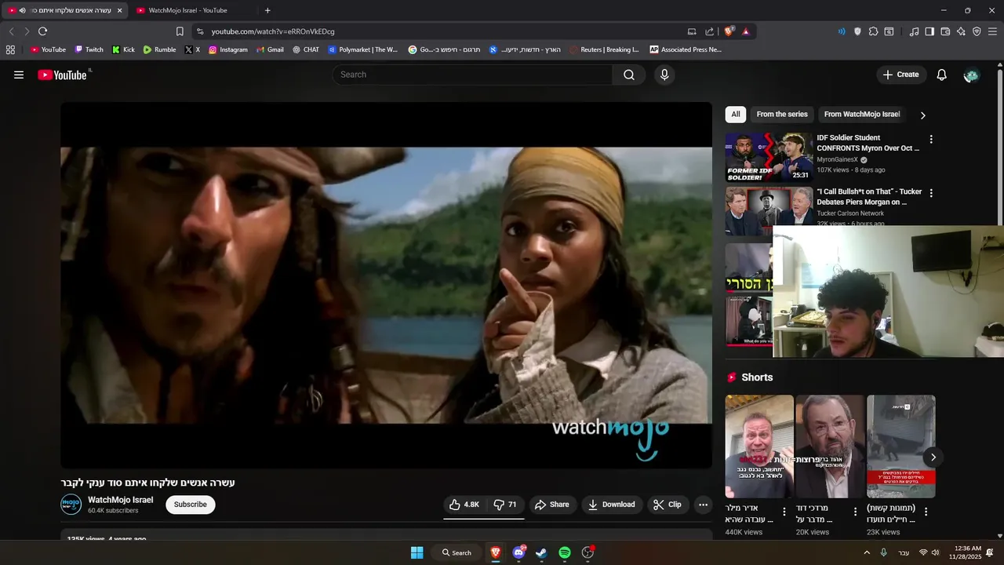Dislike the video (71)
This screenshot has width=1004, height=565.
pos(504,505)
